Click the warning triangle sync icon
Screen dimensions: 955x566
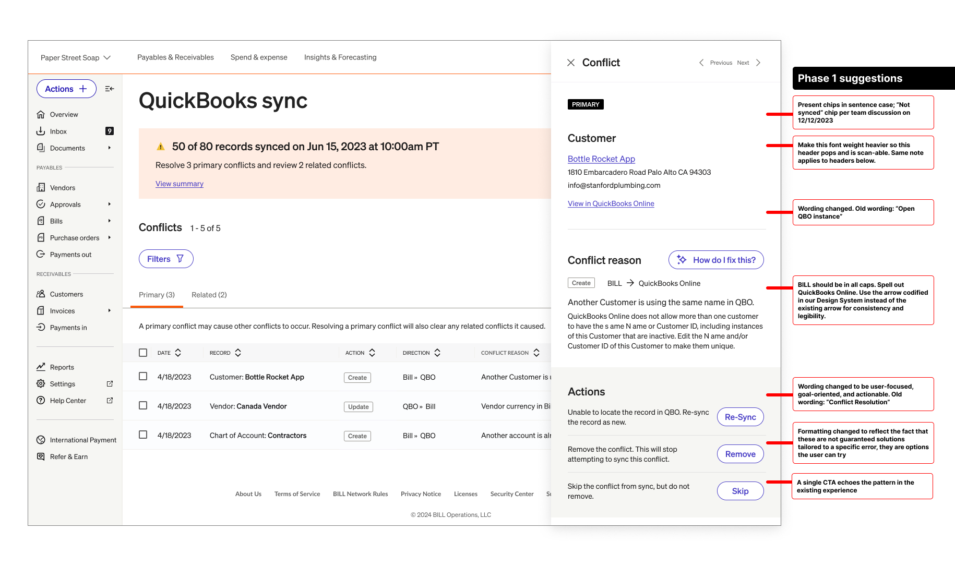[x=161, y=147]
